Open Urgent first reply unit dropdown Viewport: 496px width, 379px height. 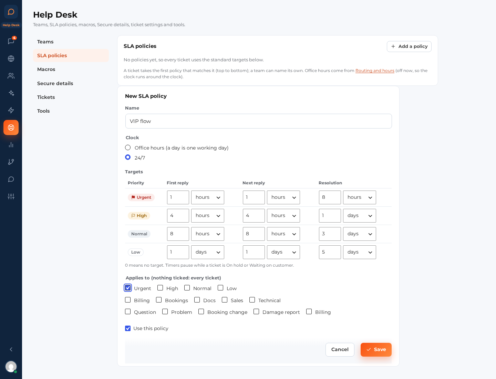tap(208, 197)
